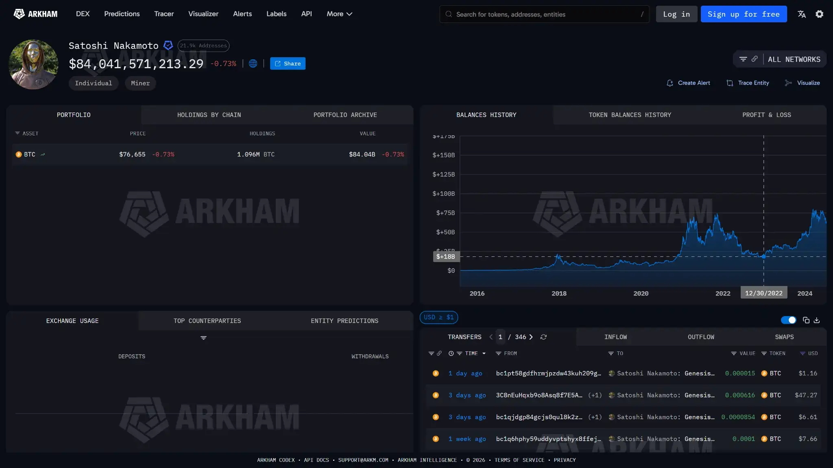Screen dimensions: 833x468
Task: Select the Swaps tab
Action: (x=784, y=337)
